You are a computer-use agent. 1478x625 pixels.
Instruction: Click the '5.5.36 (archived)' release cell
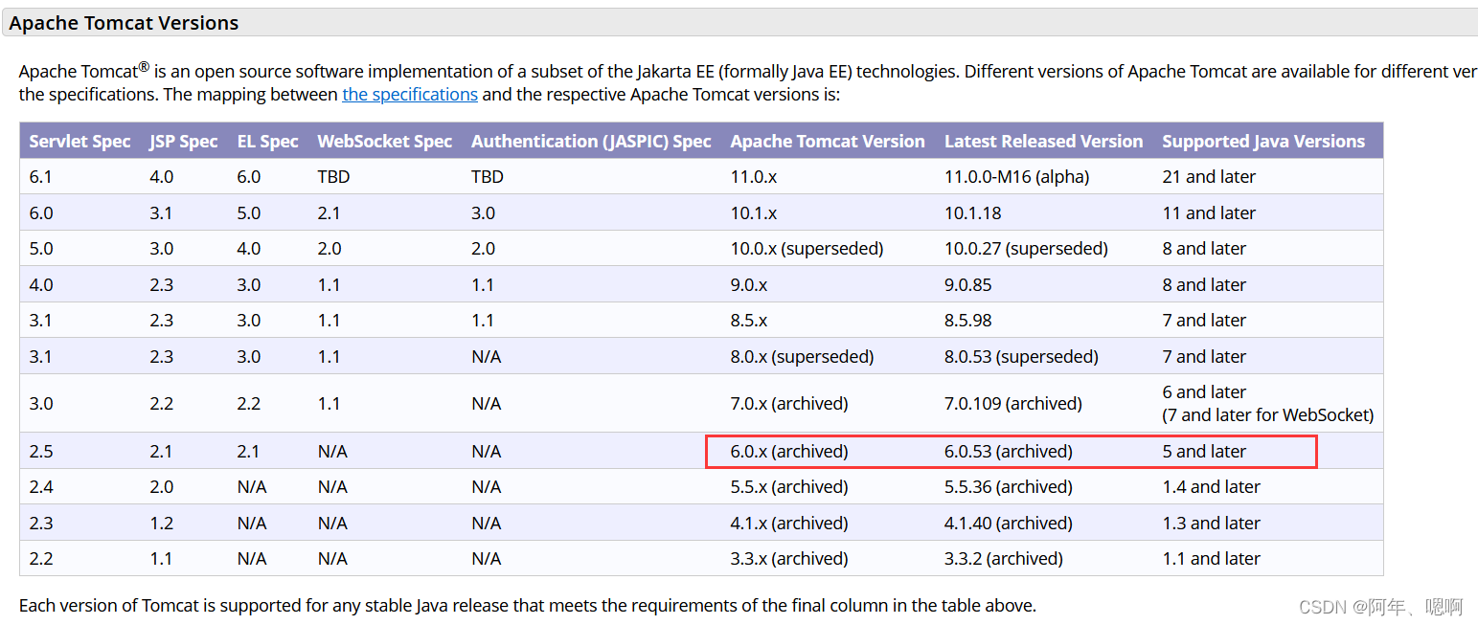pyautogui.click(x=1009, y=487)
